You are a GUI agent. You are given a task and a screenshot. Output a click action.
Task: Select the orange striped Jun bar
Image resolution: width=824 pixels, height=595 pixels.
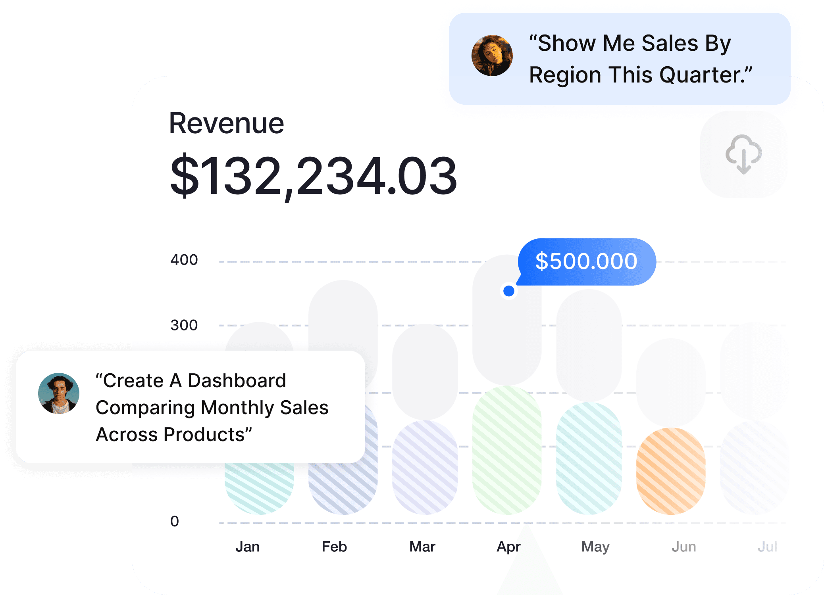671,471
